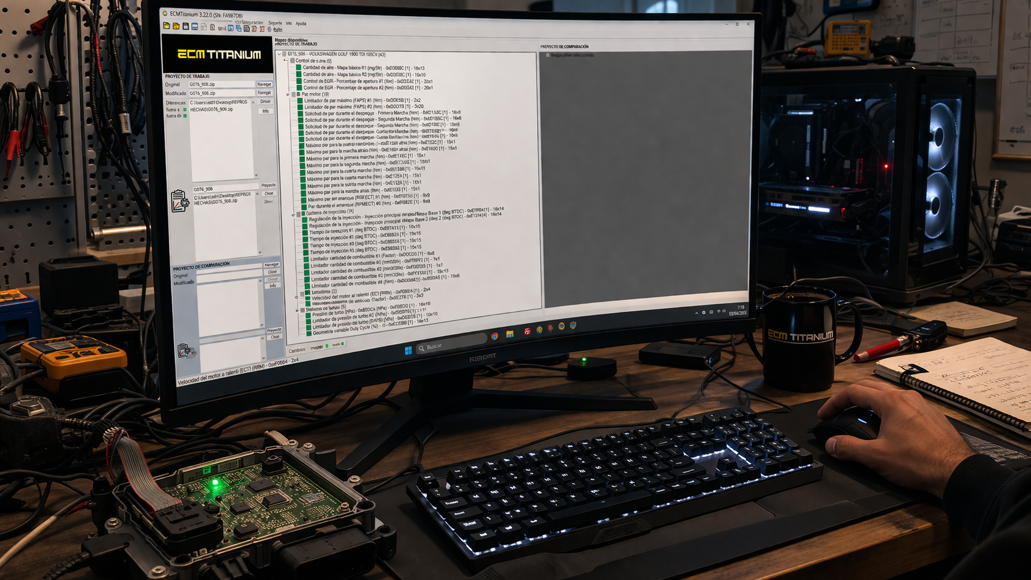Collapse the Volkswagen Golf 1900 TDI root node
Viewport: 1031px width, 580px height.
(279, 54)
